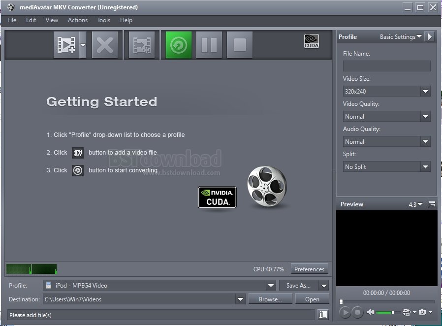The image size is (442, 326).
Task: Click the preview display mode icon
Action: click(x=407, y=312)
